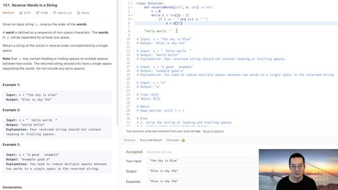Click the comment # Space: O(1) in editor
The width and height of the screenshot is (338, 190).
tap(148, 99)
